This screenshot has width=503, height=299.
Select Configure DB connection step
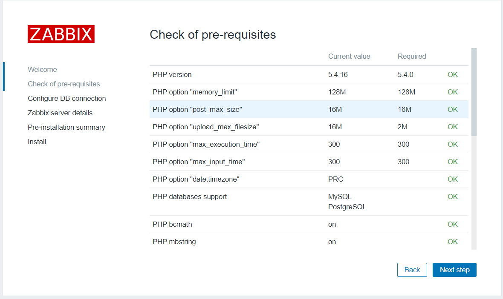tap(67, 98)
